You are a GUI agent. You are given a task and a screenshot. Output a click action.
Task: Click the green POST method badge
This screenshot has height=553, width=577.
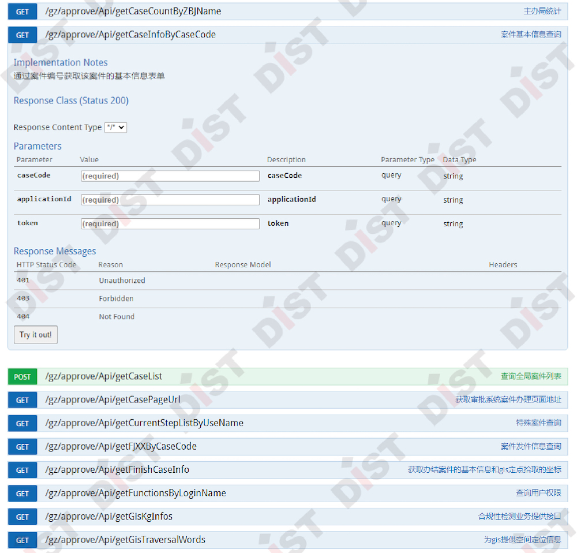(x=23, y=377)
